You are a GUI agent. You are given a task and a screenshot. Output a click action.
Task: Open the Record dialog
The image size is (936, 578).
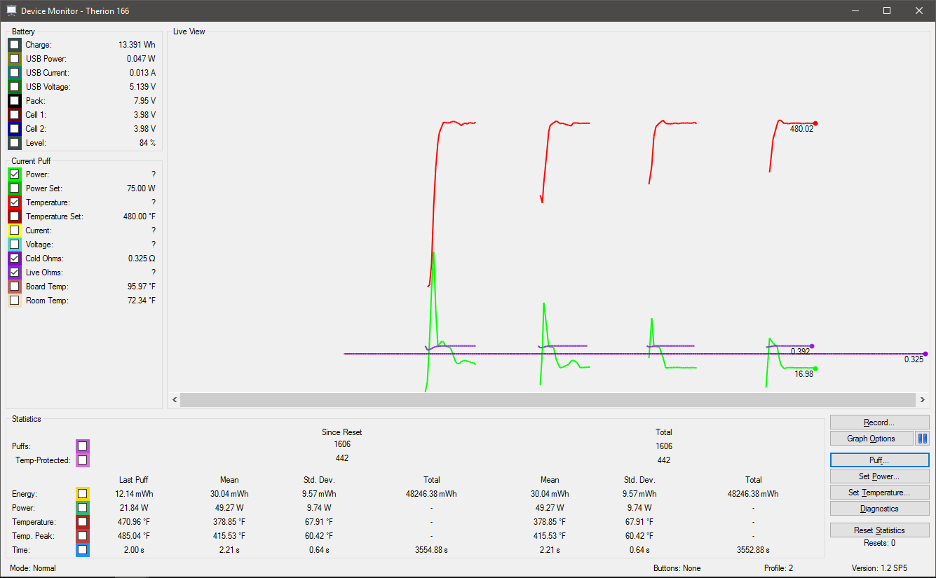[x=879, y=422]
